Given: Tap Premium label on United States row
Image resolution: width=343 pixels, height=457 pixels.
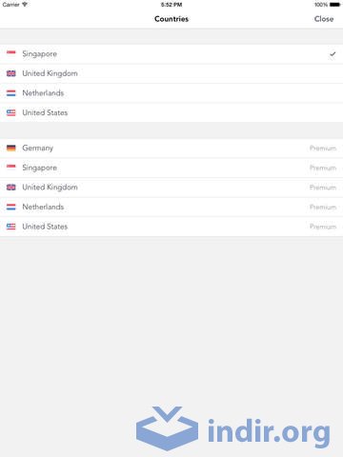Looking at the screenshot, I should (323, 227).
